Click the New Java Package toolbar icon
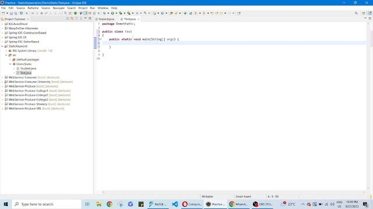This screenshot has width=373, height=209. [154, 13]
